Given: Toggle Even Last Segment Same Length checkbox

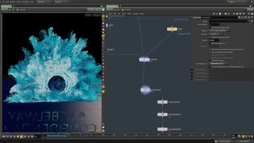Looking at the screenshot, I should (210, 52).
